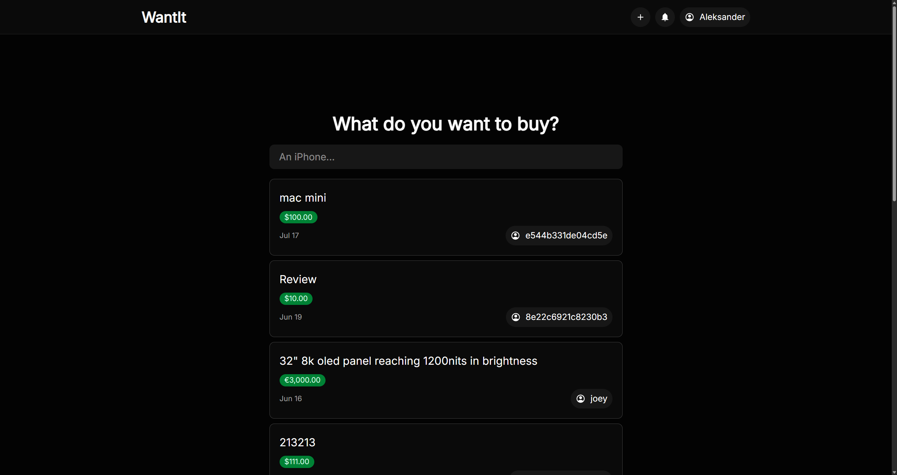View joey's user profile
897x475 pixels.
pos(598,399)
